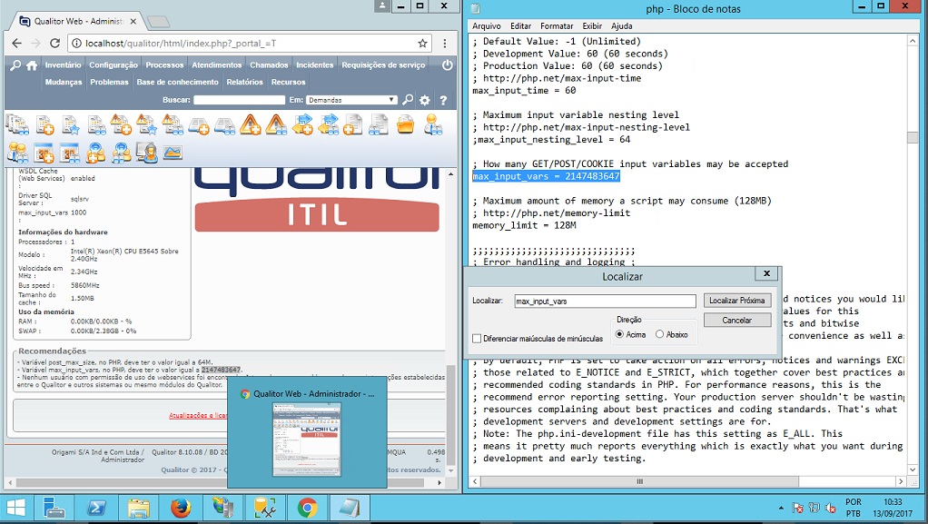This screenshot has width=928, height=524.
Task: Click the user group chat plus icon
Action: 95,153
